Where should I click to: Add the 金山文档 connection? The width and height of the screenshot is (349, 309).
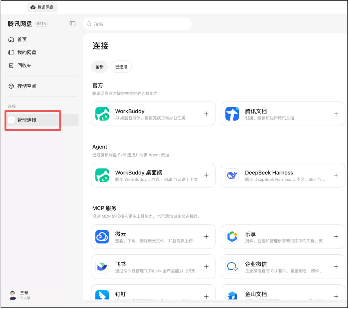coord(336,297)
